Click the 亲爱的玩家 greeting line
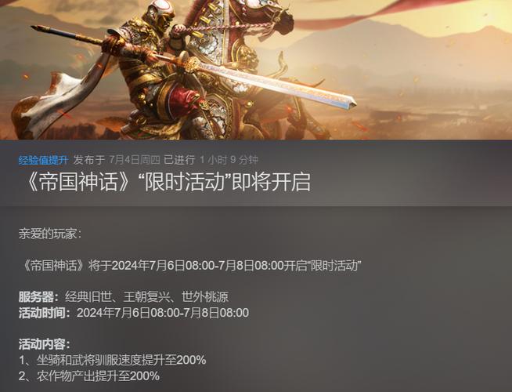 50,234
